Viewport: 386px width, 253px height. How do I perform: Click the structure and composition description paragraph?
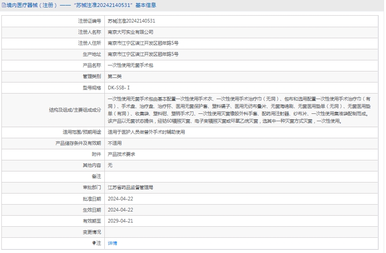click(x=240, y=110)
